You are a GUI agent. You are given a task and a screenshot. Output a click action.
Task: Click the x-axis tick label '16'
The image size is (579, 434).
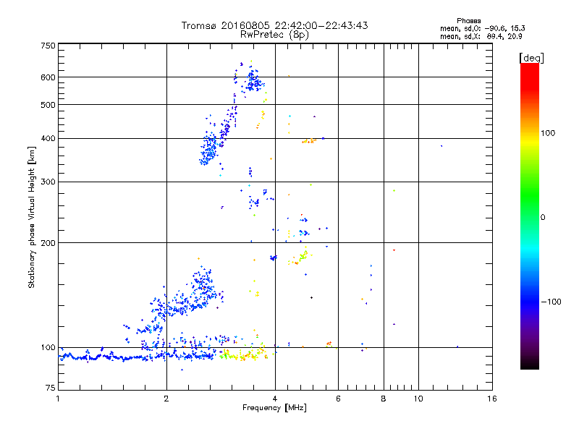(x=492, y=399)
